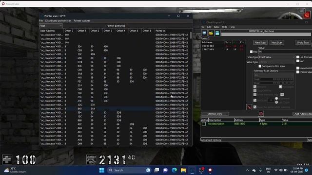Click the health cross icon in the game HUD
Viewport: 312px width, 175px height.
7,160
